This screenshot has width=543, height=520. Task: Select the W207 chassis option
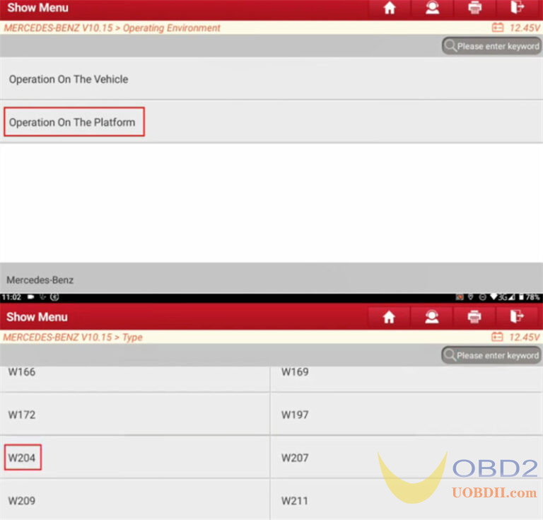pyautogui.click(x=295, y=458)
